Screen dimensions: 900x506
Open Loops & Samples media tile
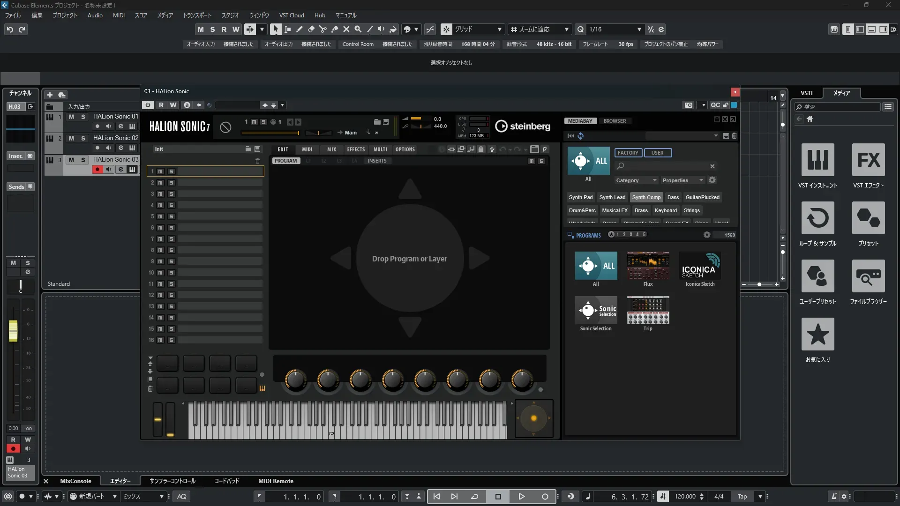click(x=817, y=218)
